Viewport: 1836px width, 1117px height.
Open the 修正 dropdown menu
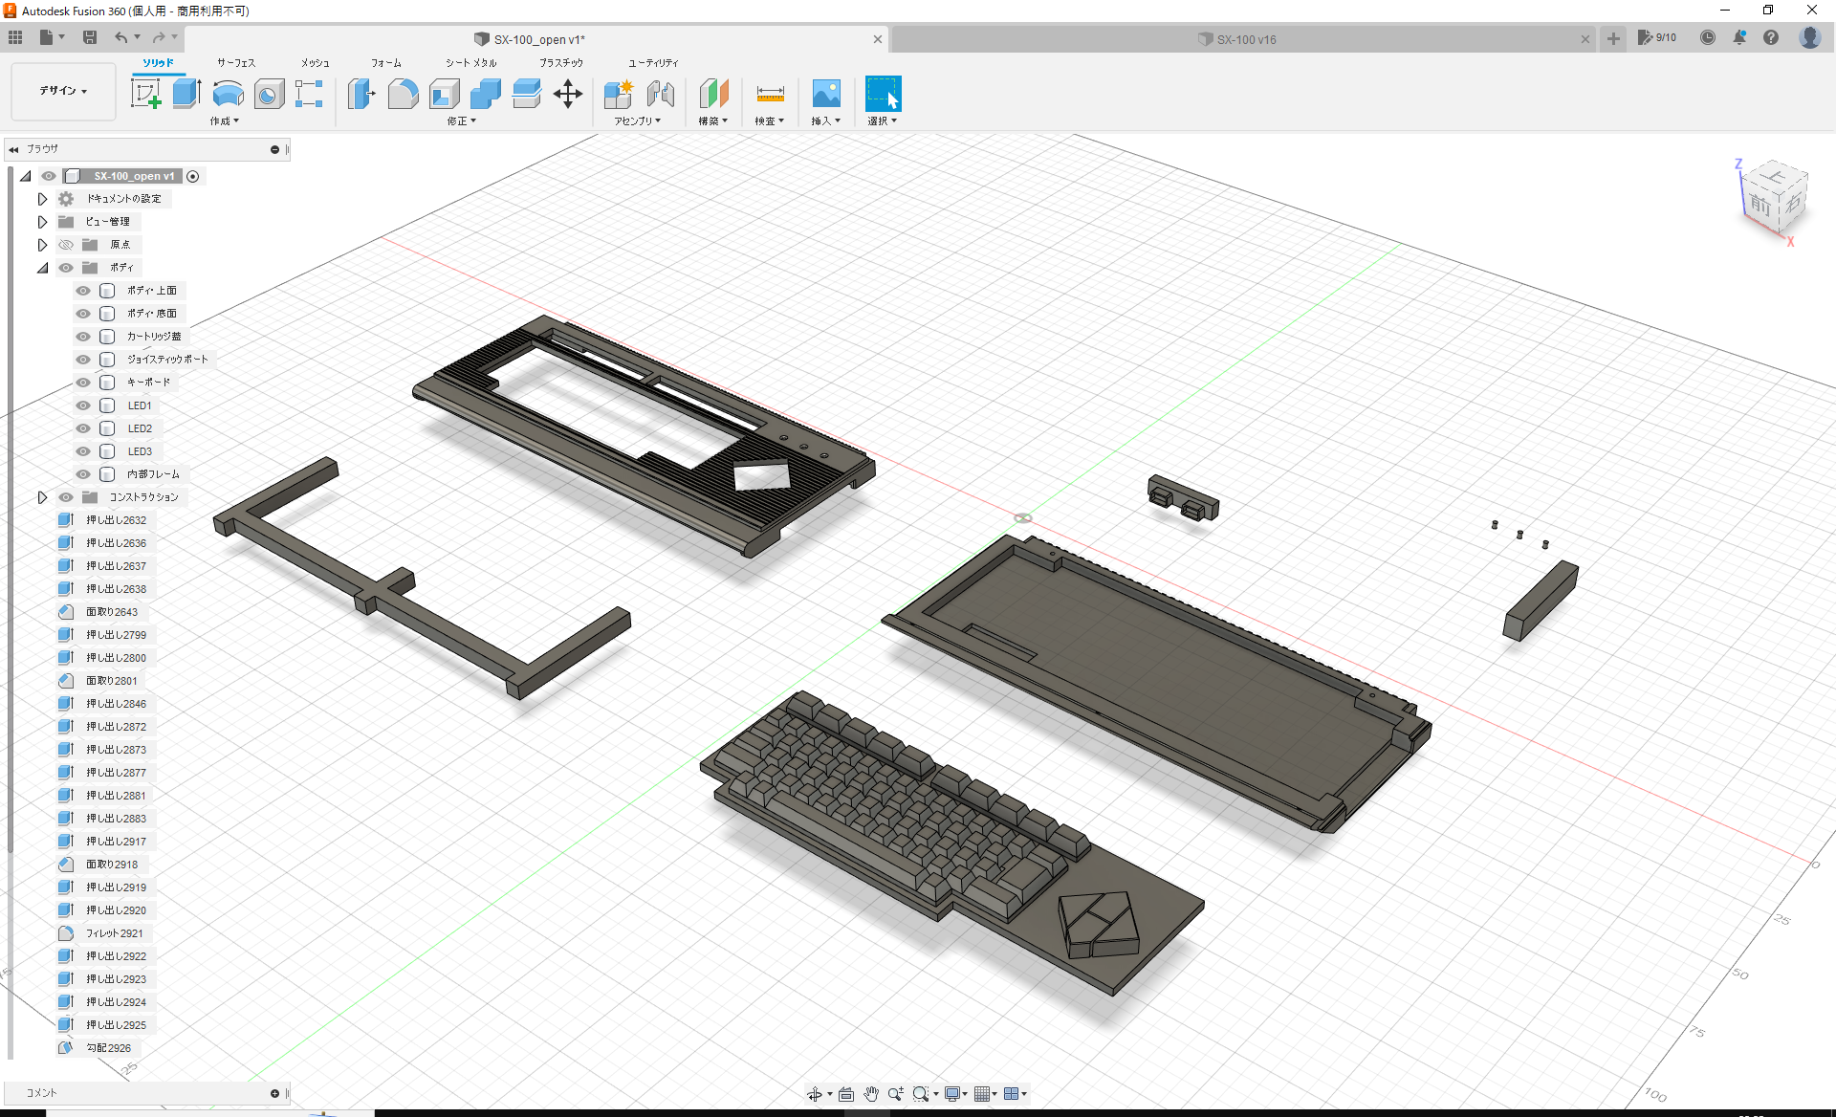[x=460, y=120]
